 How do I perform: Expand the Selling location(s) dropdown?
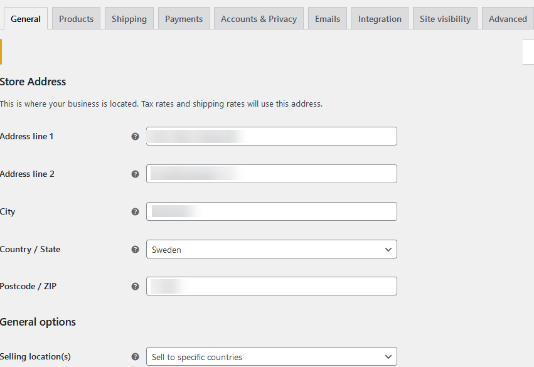pos(271,356)
